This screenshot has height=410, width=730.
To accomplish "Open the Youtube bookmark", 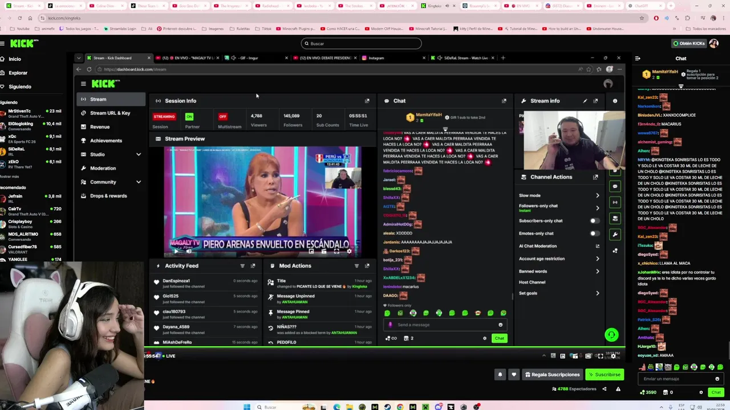I will tap(20, 28).
